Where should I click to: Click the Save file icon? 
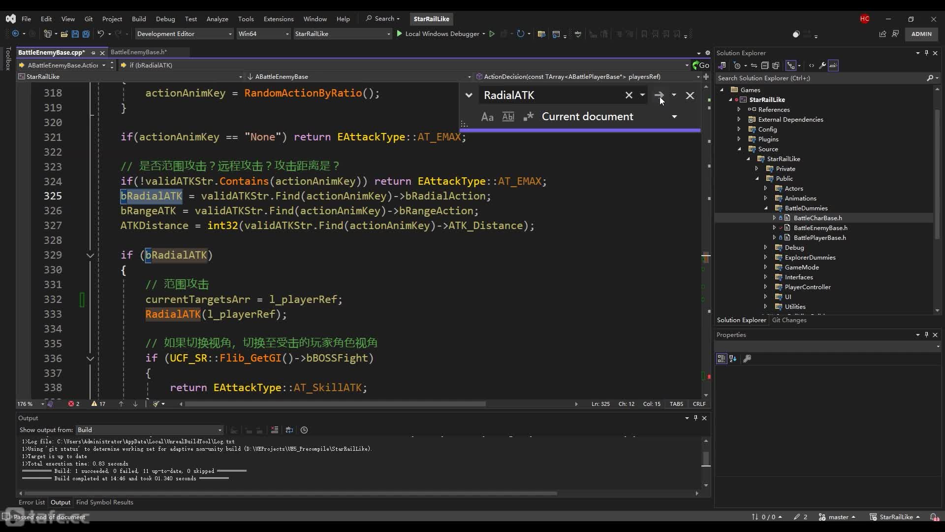tap(75, 34)
